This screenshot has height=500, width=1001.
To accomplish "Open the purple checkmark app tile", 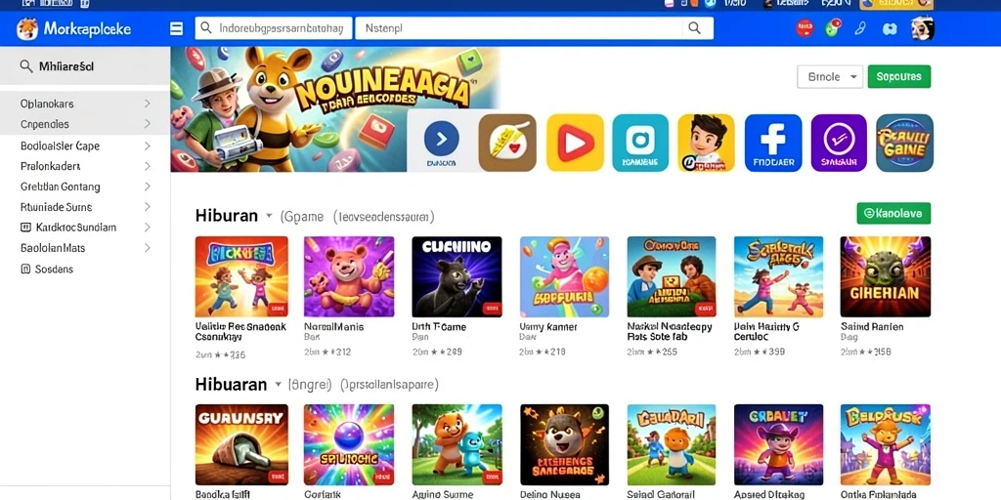I will tap(839, 143).
